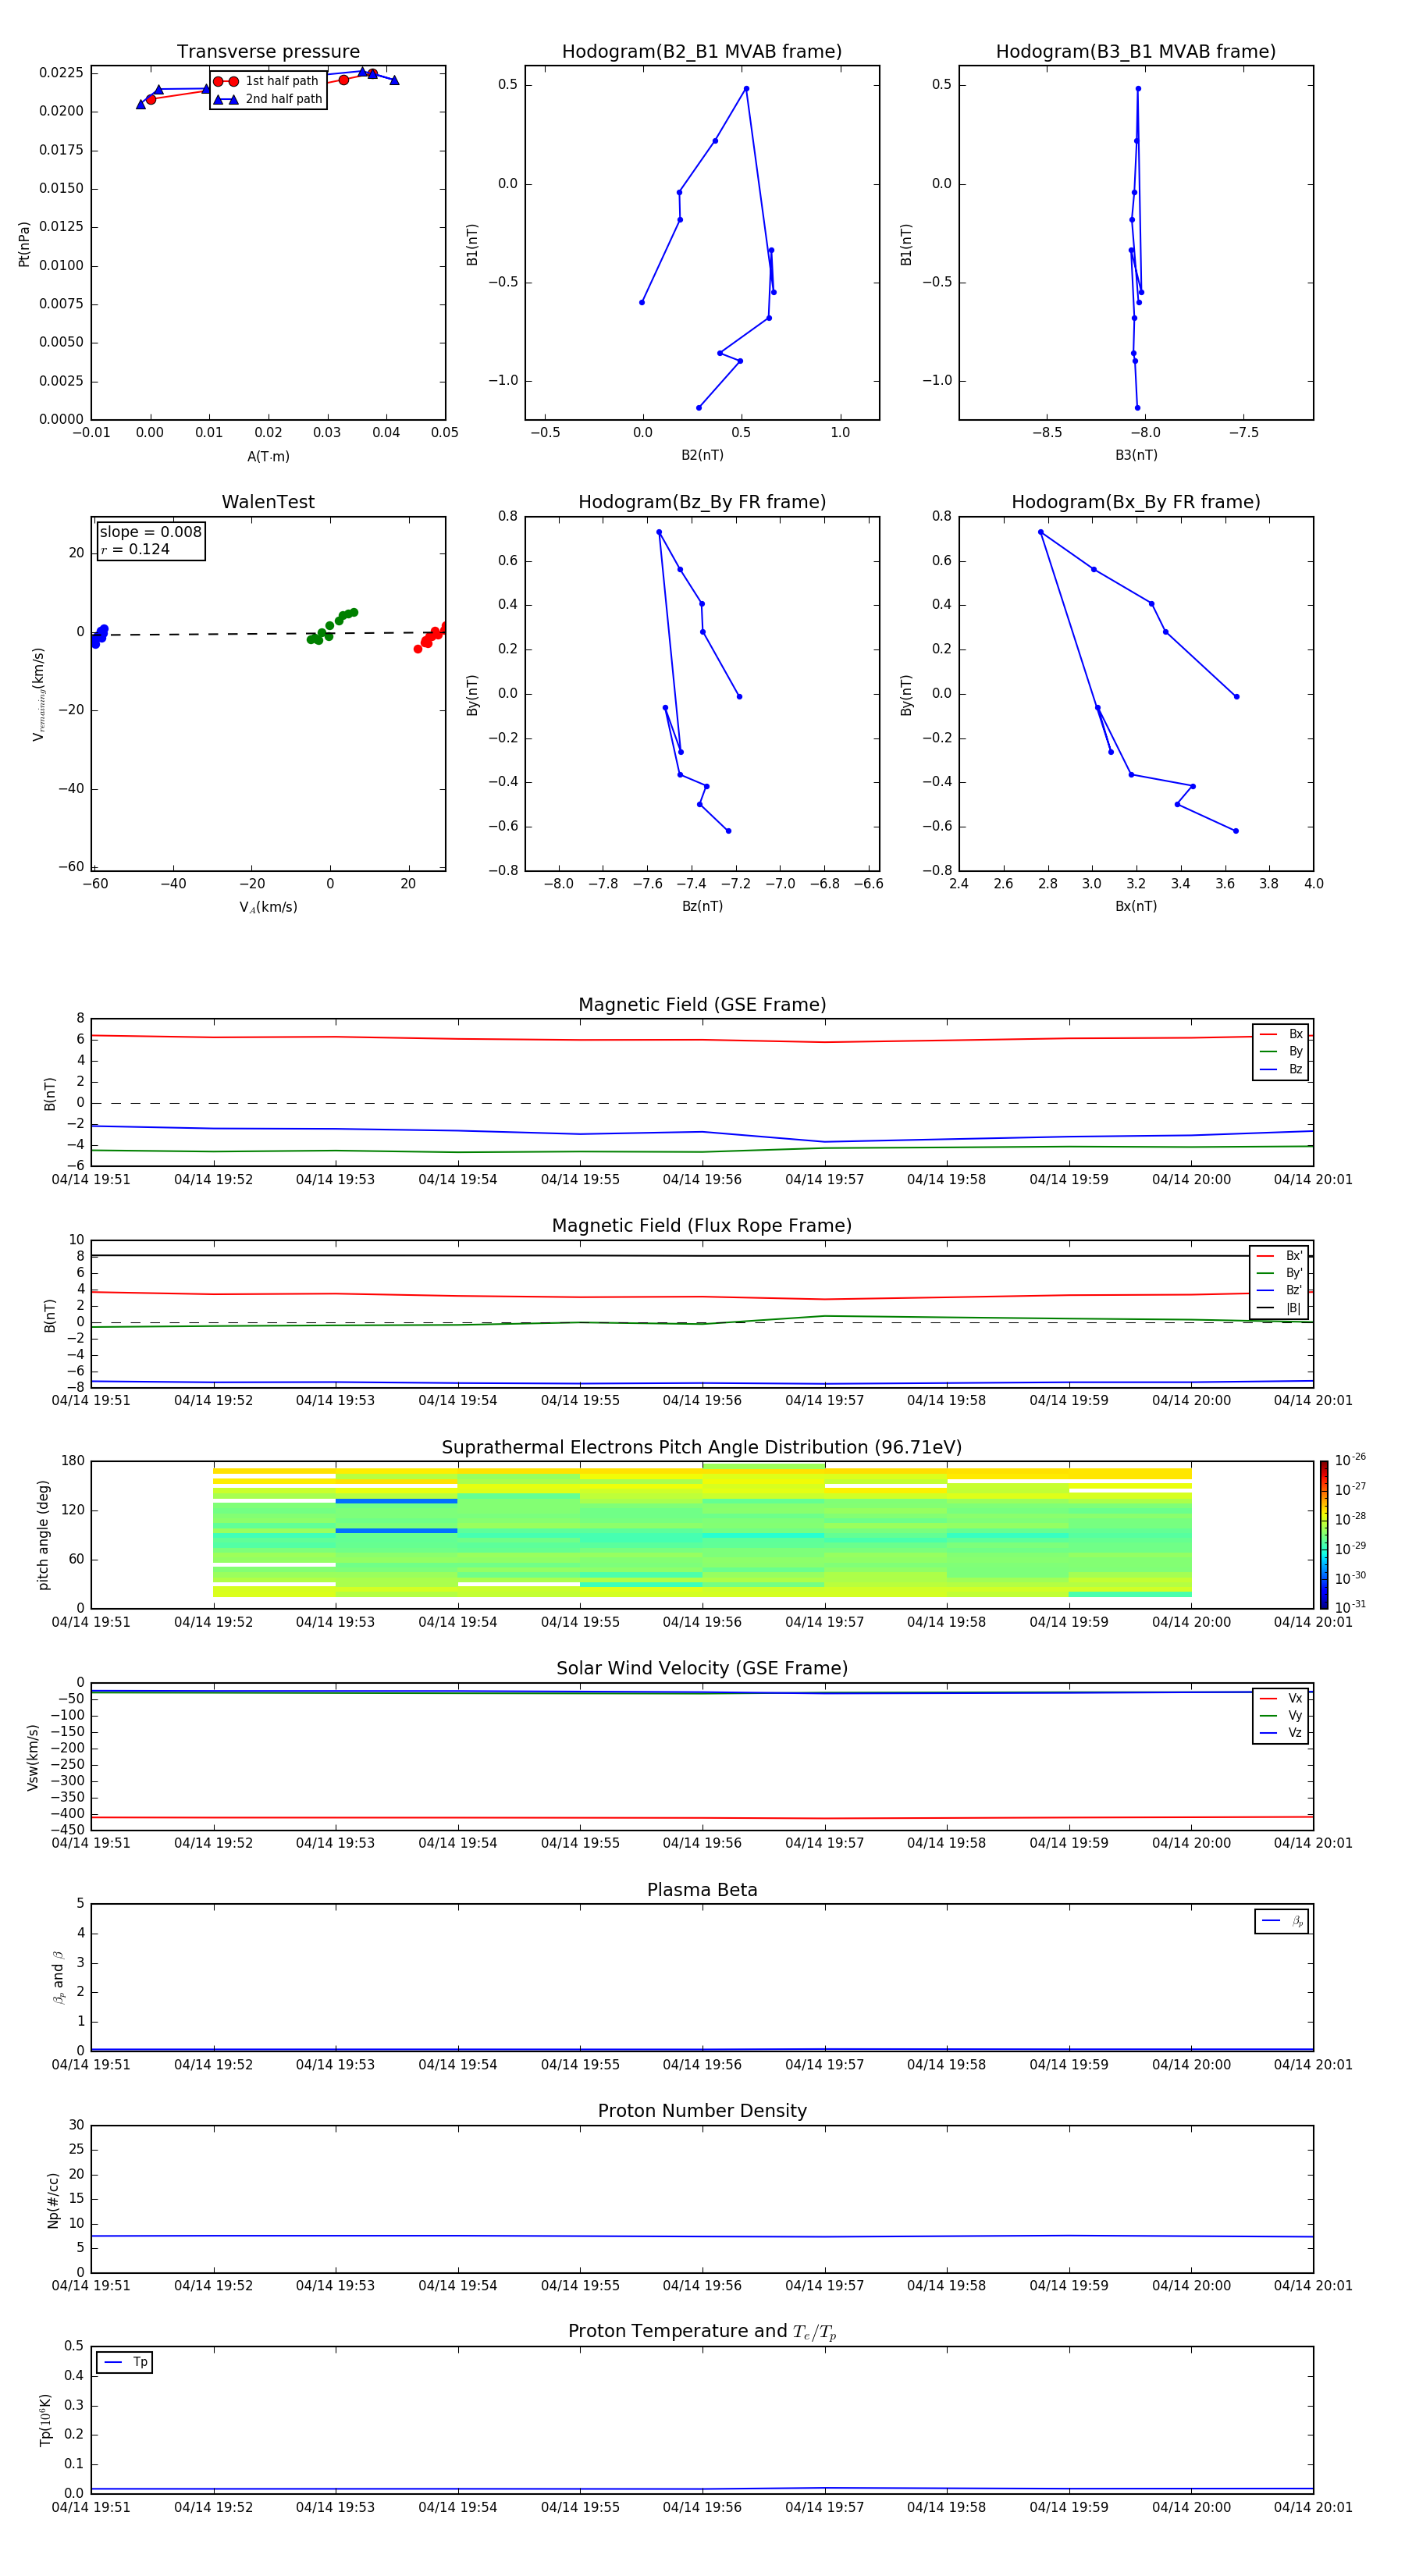The width and height of the screenshot is (1405, 2576).
Task: Click the "|B|" entry in flux rope legend
Action: tap(1280, 1308)
